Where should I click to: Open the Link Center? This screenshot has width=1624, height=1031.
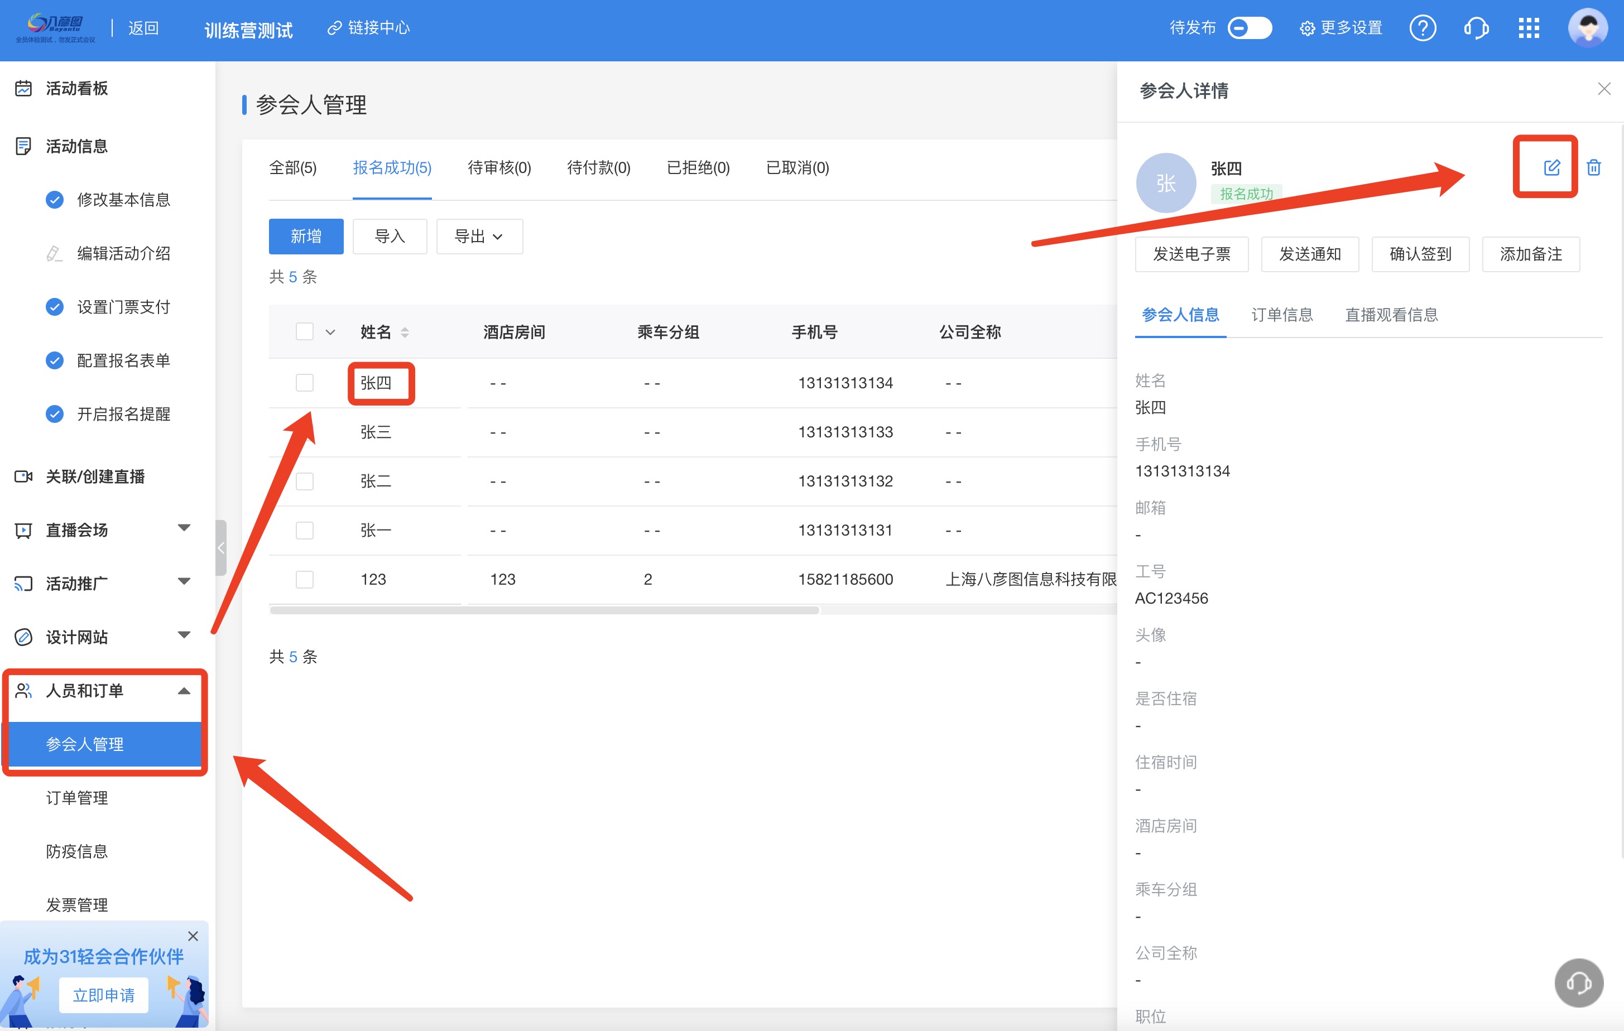(x=369, y=28)
